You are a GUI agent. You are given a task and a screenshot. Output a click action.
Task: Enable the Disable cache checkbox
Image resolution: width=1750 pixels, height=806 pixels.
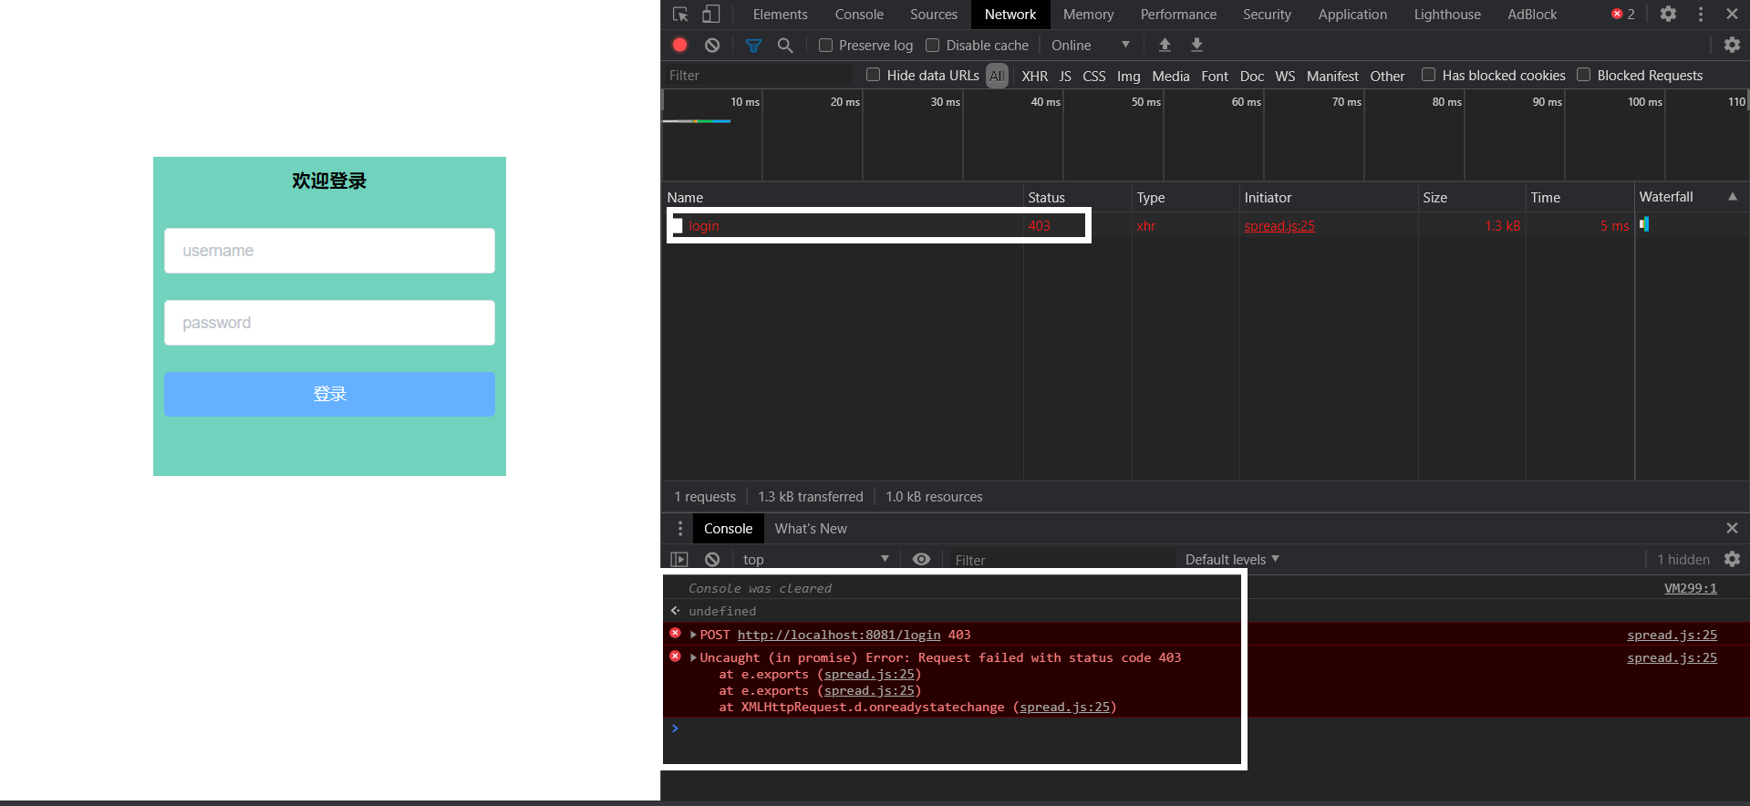pyautogui.click(x=933, y=45)
